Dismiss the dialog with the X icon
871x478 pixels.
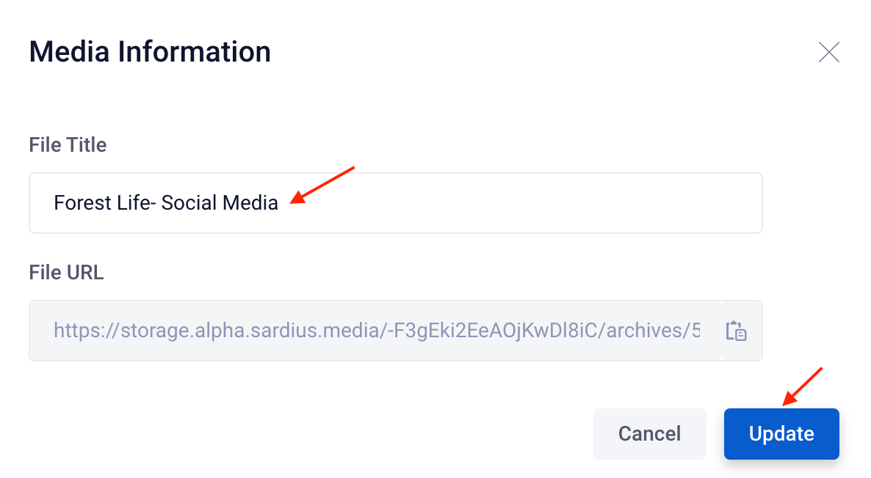829,52
